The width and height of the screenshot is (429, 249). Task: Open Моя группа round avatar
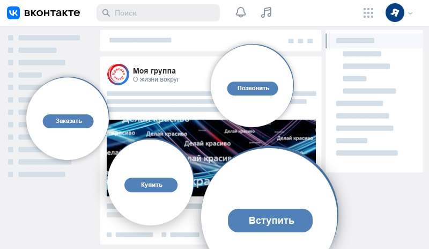pyautogui.click(x=118, y=75)
